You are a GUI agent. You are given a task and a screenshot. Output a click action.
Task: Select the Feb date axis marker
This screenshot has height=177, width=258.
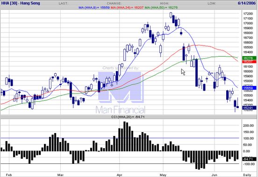9,175
